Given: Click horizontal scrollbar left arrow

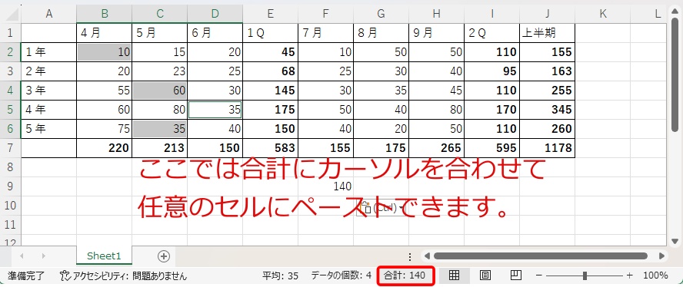Looking at the screenshot, I should tap(428, 256).
